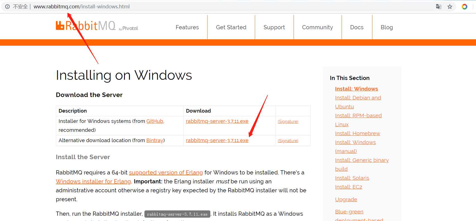This screenshot has width=476, height=221.
Task: Open Install: Windows sidebar link
Action: pyautogui.click(x=356, y=89)
